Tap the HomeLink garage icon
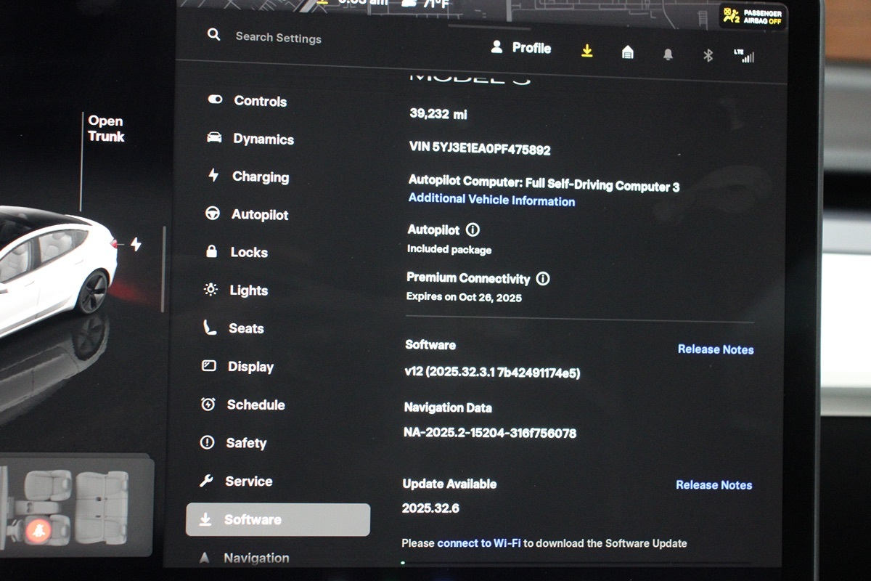Viewport: 871px width, 581px height. (x=628, y=52)
